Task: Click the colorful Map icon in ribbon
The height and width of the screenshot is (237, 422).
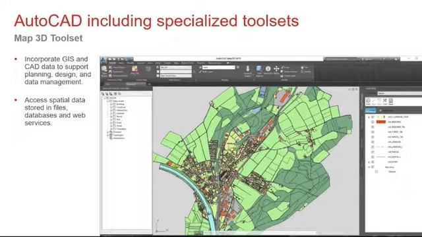Action: [x=135, y=69]
